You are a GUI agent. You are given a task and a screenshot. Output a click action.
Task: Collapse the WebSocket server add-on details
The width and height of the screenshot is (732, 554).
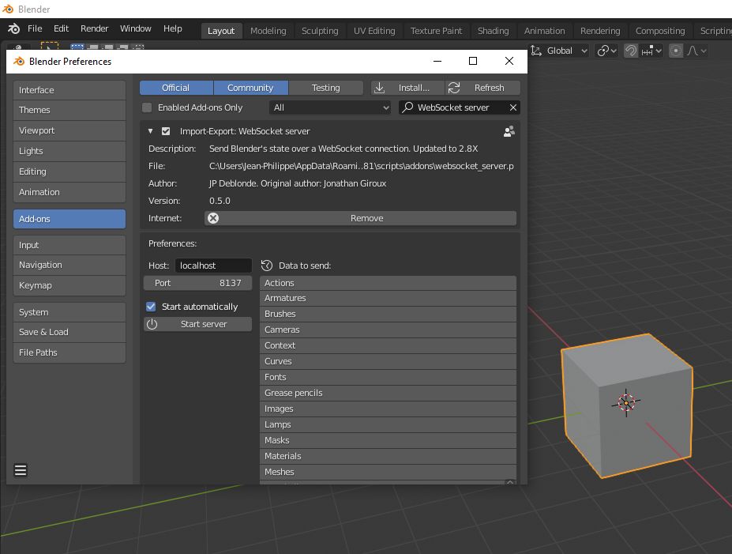click(x=150, y=131)
